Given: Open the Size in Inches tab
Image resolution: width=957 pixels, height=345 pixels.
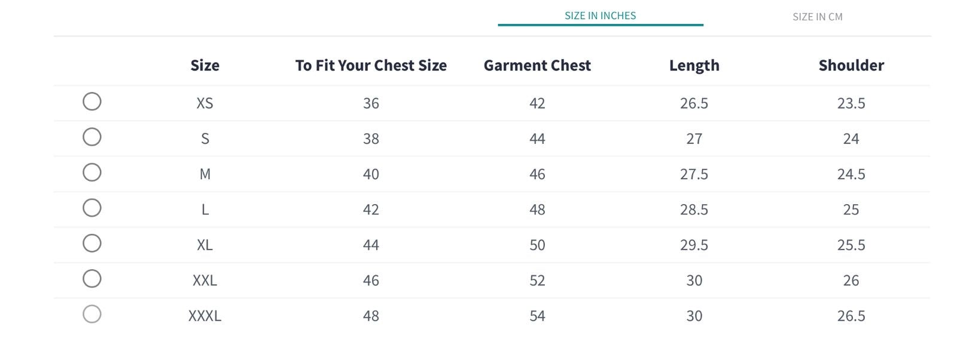Looking at the screenshot, I should click(x=600, y=16).
